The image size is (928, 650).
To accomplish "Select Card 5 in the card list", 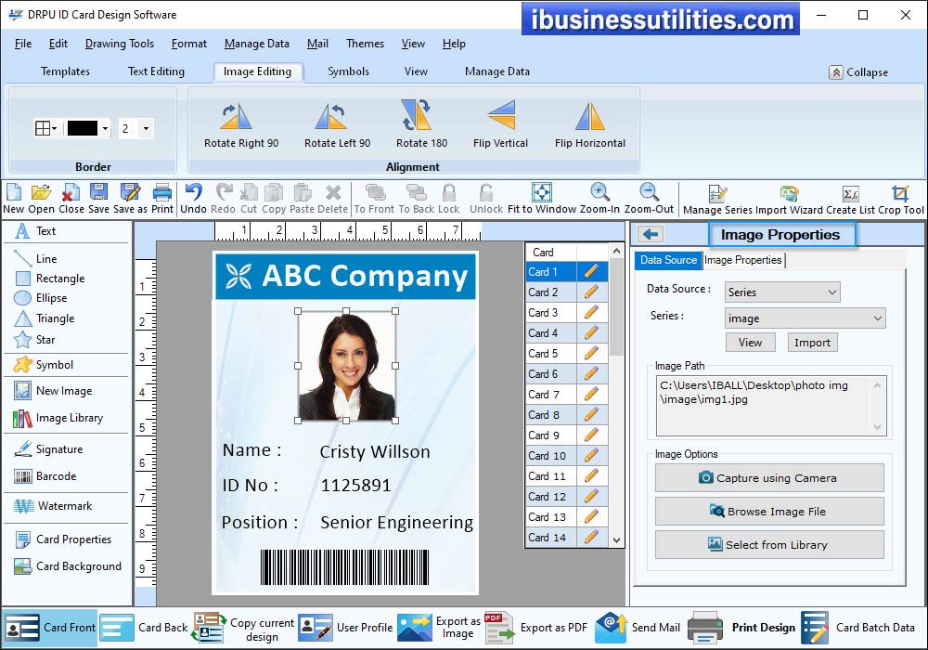I will (x=543, y=354).
